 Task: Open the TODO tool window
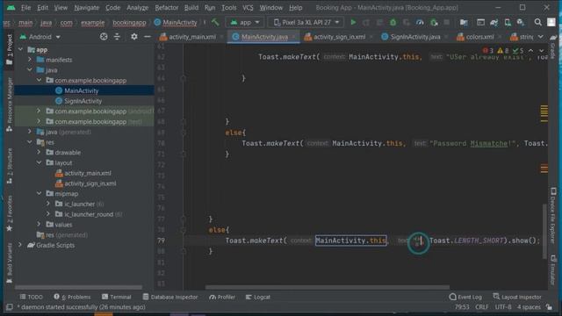(x=32, y=297)
